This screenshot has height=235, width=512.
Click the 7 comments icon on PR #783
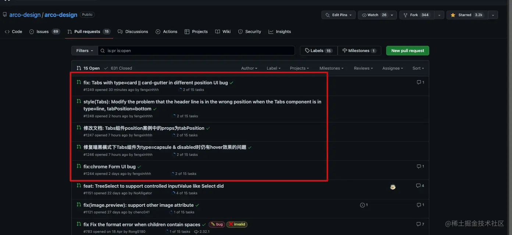click(x=420, y=224)
